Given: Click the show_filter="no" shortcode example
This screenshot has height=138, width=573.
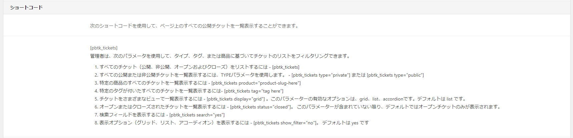Looking at the screenshot, I should coord(285,123).
